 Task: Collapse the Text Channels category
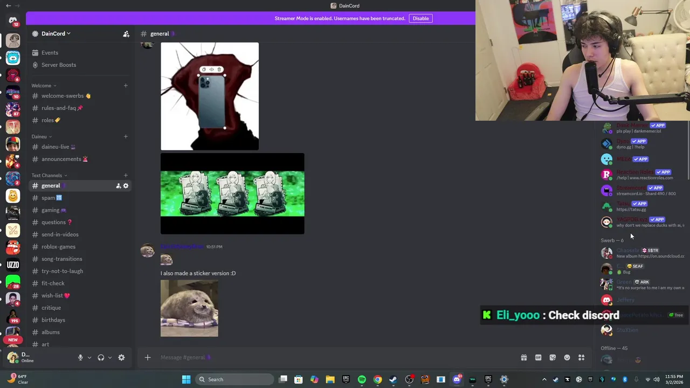point(49,176)
